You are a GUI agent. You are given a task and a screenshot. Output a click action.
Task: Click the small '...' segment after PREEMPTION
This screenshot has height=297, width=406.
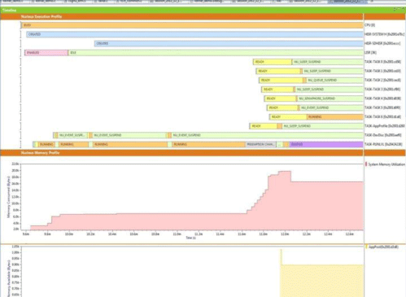tap(280, 145)
